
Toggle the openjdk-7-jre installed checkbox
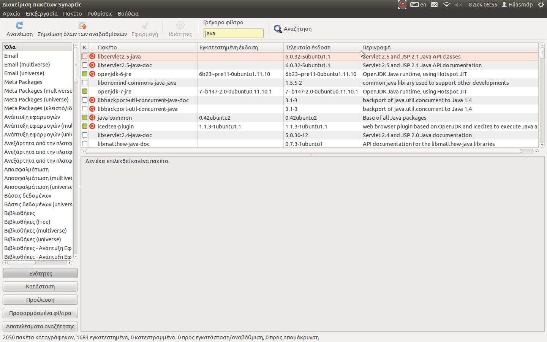click(x=85, y=92)
